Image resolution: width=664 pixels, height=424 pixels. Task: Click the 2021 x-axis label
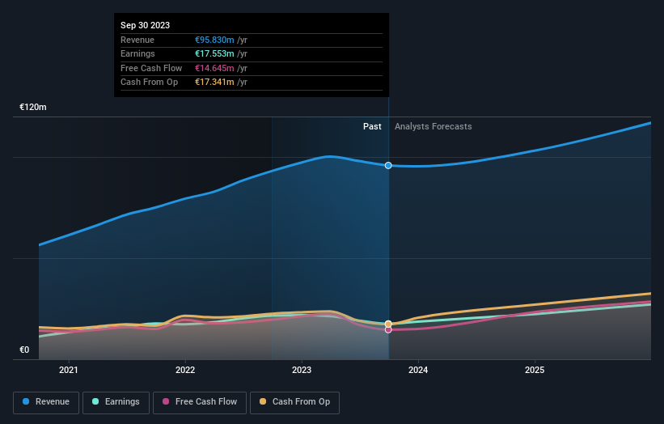pos(69,370)
